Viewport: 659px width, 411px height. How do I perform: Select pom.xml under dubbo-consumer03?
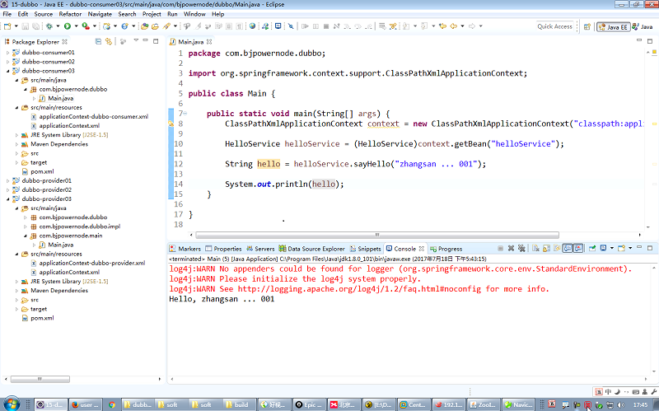[42, 170]
